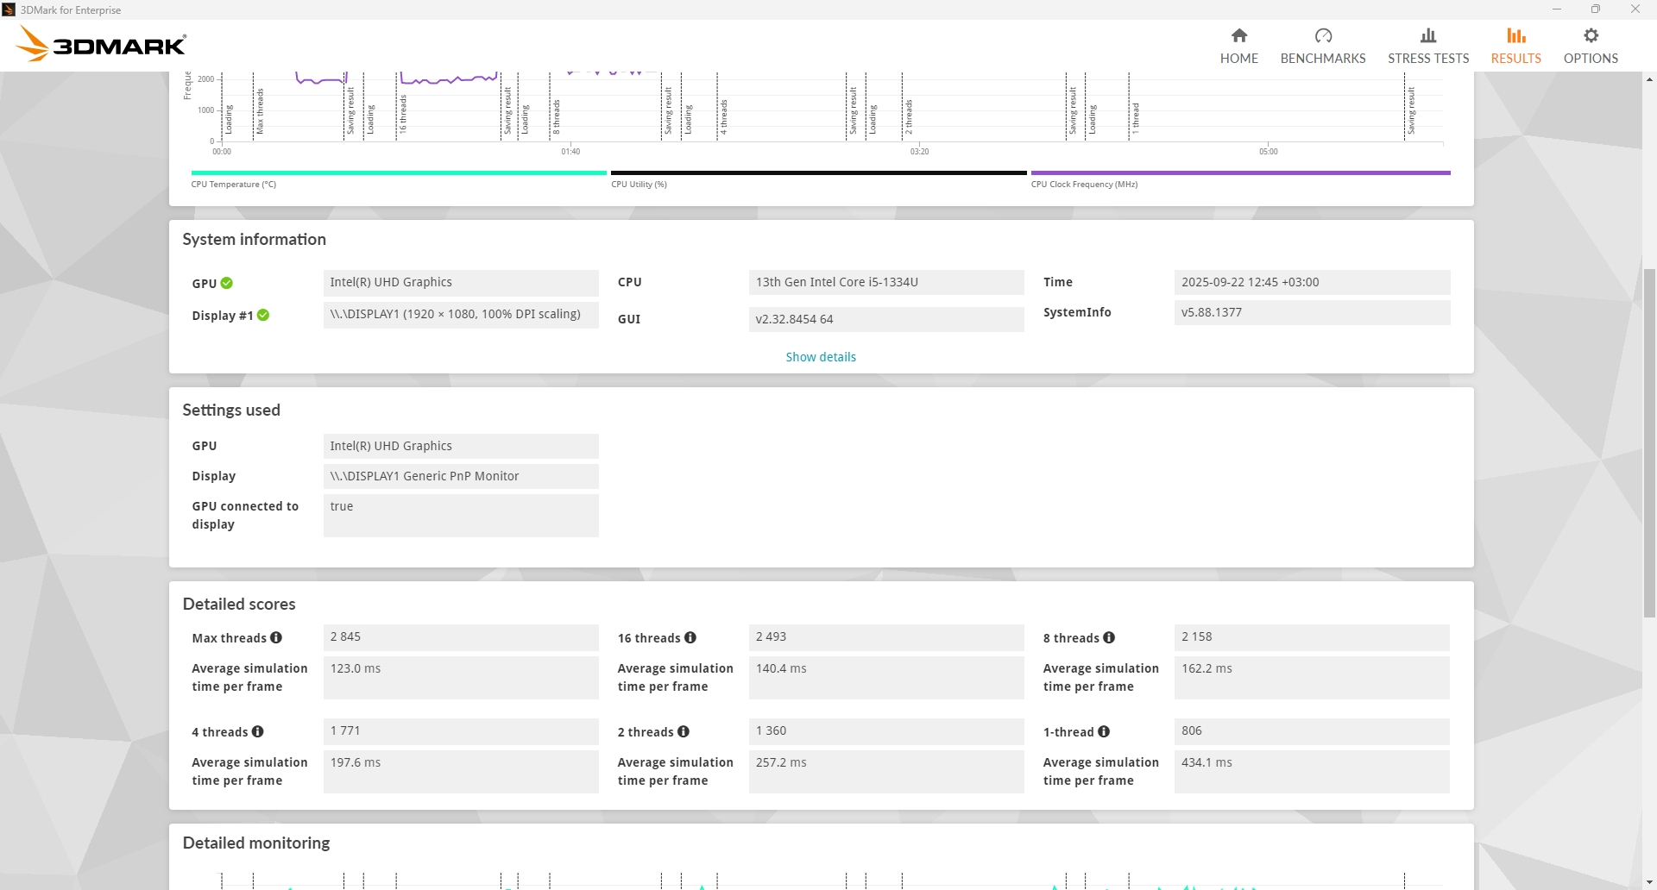Toggle the teal CPU Temperature legend bar
The image size is (1657, 890).
click(x=399, y=172)
